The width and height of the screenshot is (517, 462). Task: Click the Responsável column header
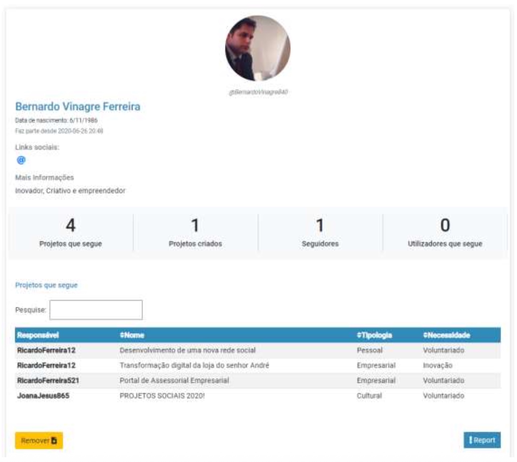tap(38, 335)
